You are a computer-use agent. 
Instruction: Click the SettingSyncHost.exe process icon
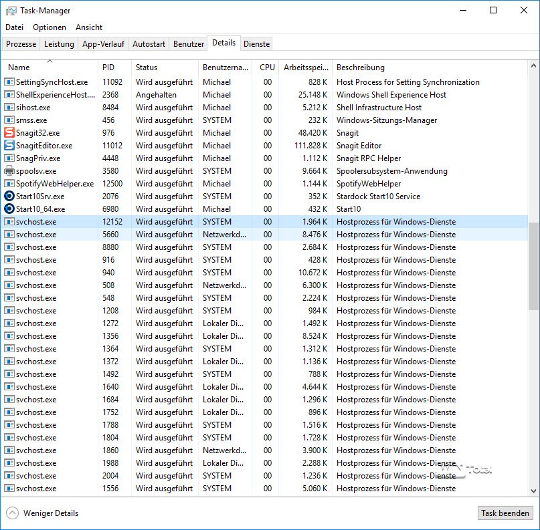9,82
